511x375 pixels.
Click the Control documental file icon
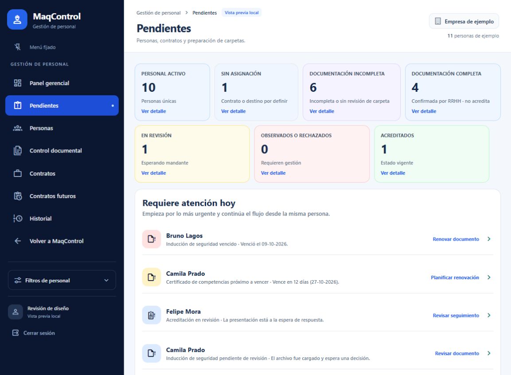[x=18, y=151]
